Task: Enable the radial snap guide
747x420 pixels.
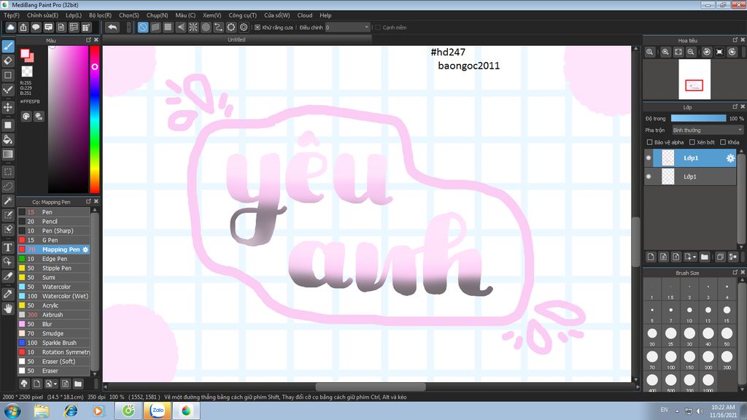Action: 193,27
